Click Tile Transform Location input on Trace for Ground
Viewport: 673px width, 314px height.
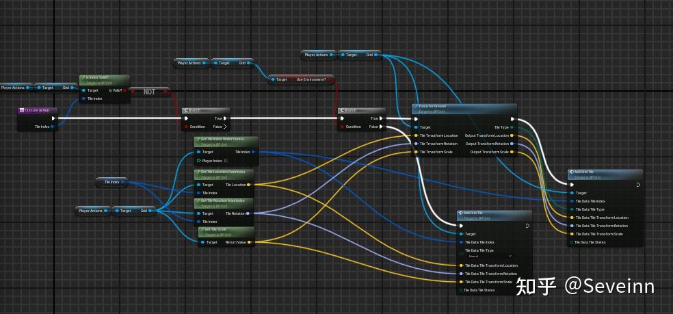(416, 135)
